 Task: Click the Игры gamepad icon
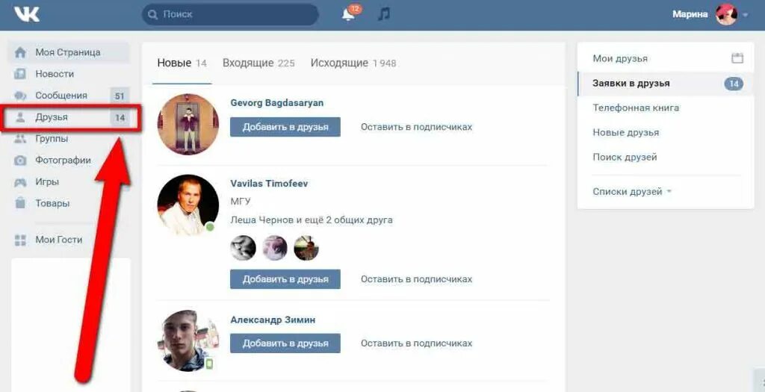(x=20, y=182)
